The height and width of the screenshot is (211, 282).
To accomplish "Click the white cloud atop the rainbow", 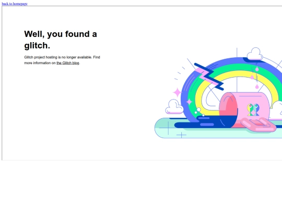I will (255, 54).
